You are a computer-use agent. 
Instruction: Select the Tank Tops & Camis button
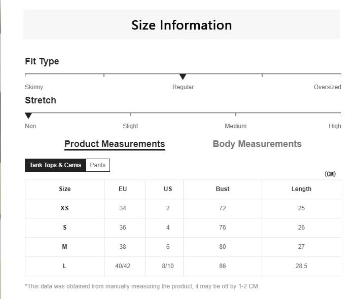(x=55, y=165)
